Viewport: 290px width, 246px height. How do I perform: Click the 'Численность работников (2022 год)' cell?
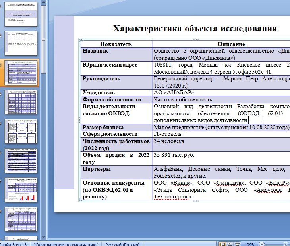point(116,145)
